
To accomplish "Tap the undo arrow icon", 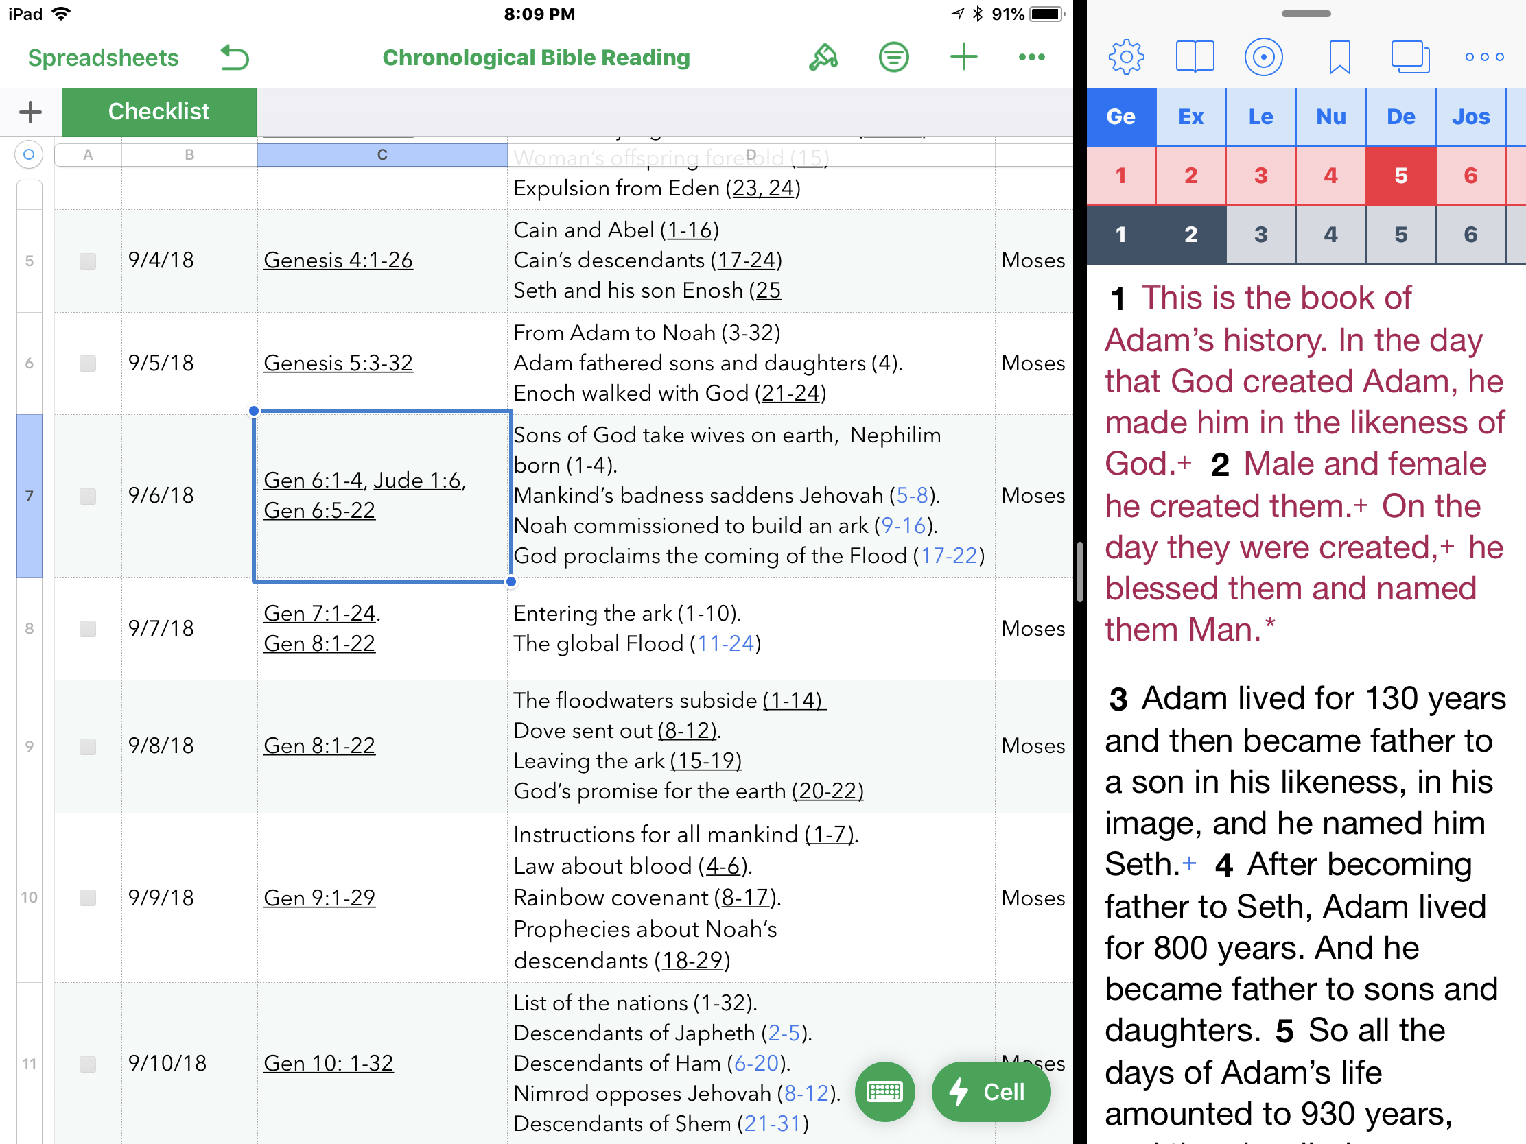I will point(235,57).
